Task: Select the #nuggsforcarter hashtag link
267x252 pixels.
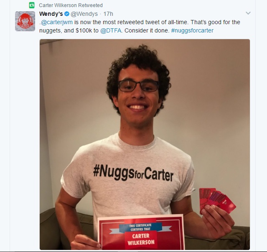Action: pos(192,30)
